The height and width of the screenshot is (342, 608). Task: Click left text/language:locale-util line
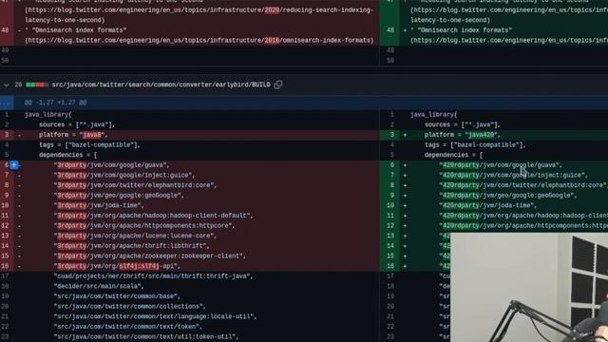click(x=155, y=316)
